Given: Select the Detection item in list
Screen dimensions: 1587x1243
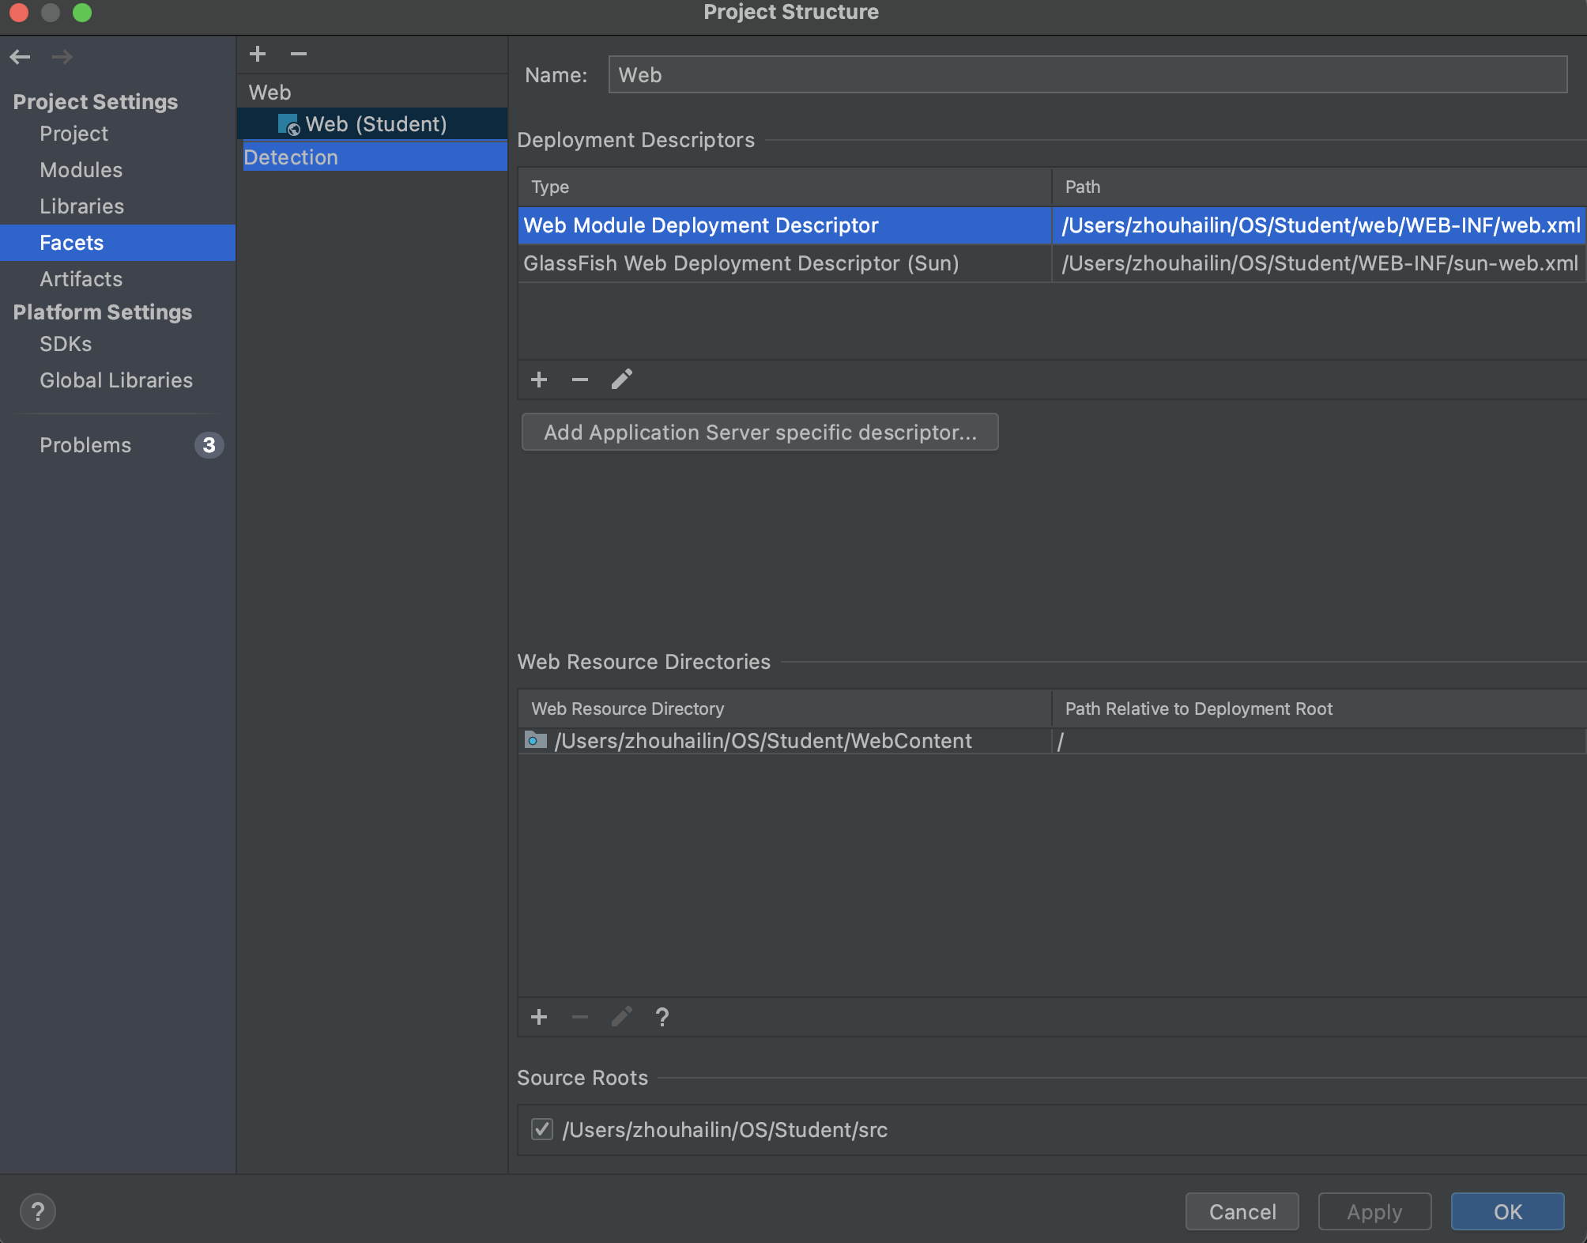Looking at the screenshot, I should pos(291,157).
